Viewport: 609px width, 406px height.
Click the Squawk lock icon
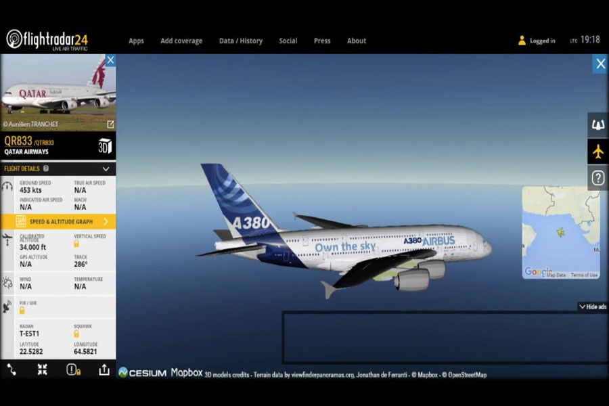point(76,334)
